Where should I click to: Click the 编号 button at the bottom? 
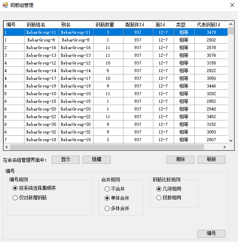click(211, 234)
